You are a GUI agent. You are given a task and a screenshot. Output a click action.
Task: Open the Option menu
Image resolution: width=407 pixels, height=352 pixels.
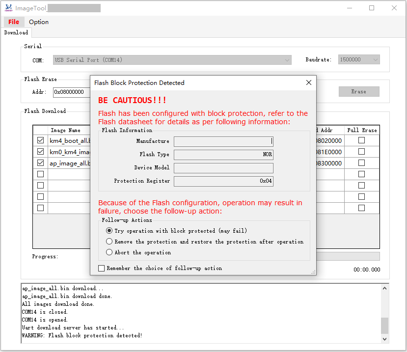click(x=39, y=22)
